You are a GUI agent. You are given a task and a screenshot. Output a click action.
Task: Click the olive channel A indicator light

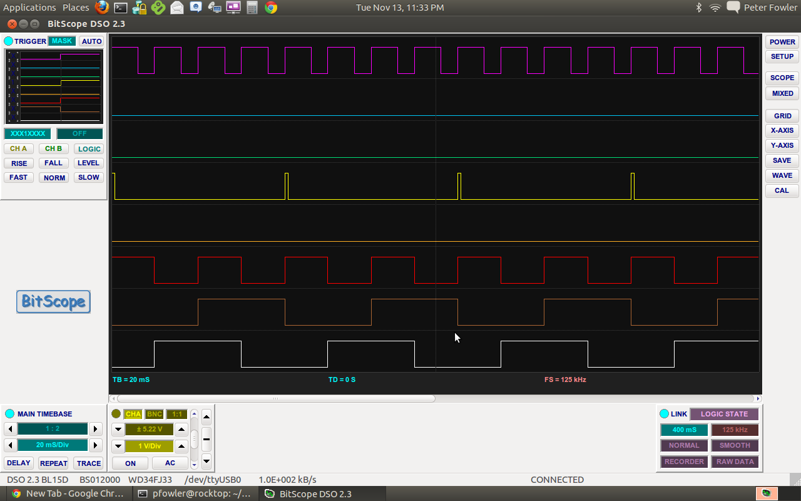click(116, 414)
